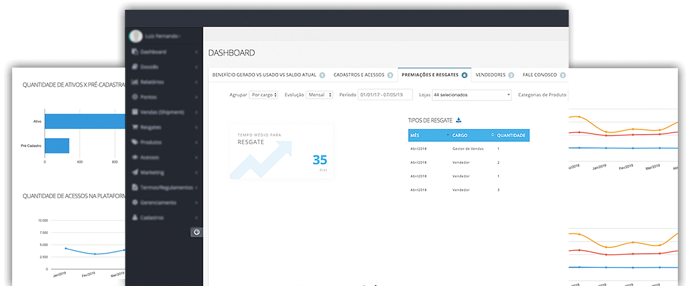The width and height of the screenshot is (690, 286).
Task: Click the Período date range field
Action: 385,95
